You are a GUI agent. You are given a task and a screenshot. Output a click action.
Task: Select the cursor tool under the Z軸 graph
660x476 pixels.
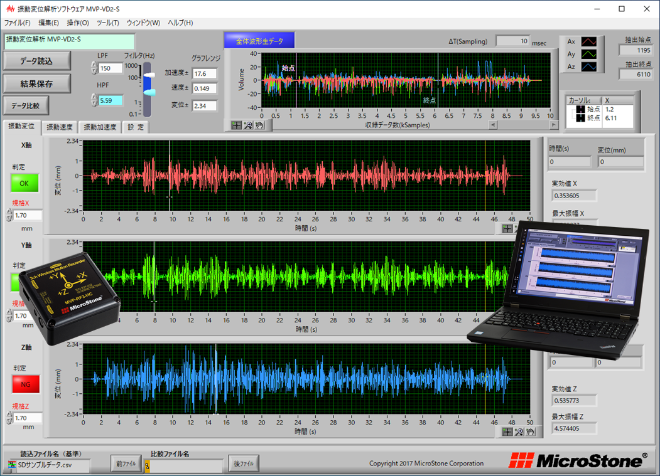[x=507, y=432]
